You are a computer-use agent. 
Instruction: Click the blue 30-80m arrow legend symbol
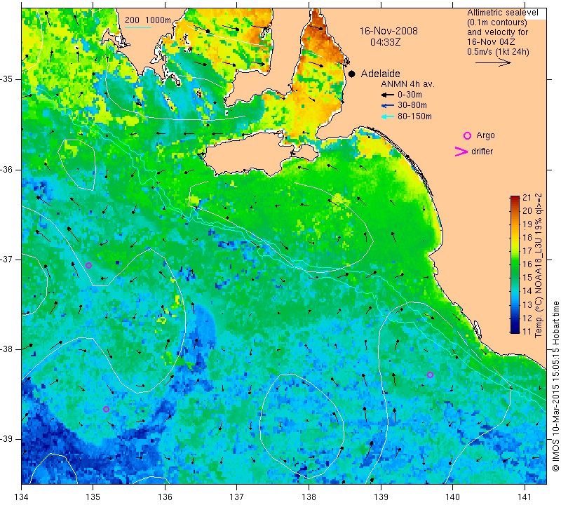point(388,106)
